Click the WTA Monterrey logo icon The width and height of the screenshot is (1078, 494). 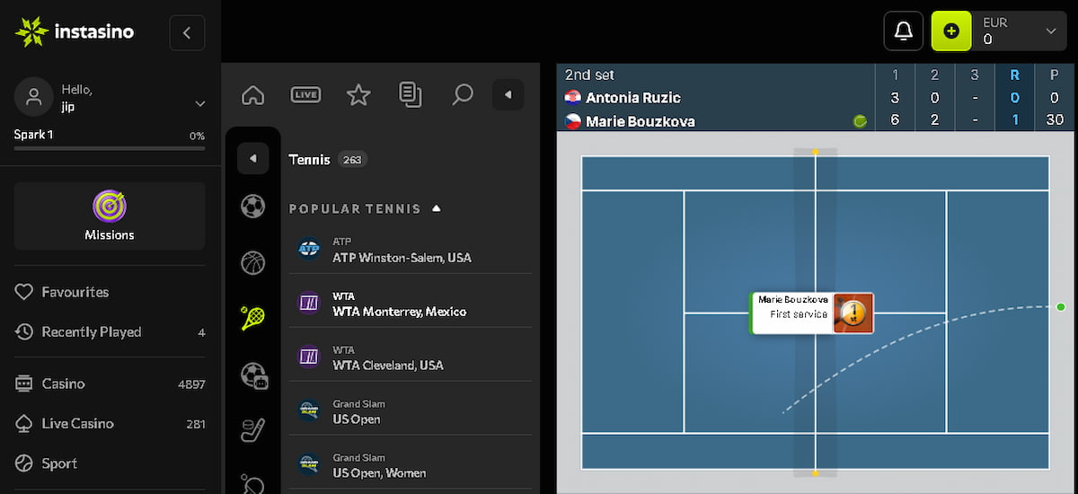(309, 304)
